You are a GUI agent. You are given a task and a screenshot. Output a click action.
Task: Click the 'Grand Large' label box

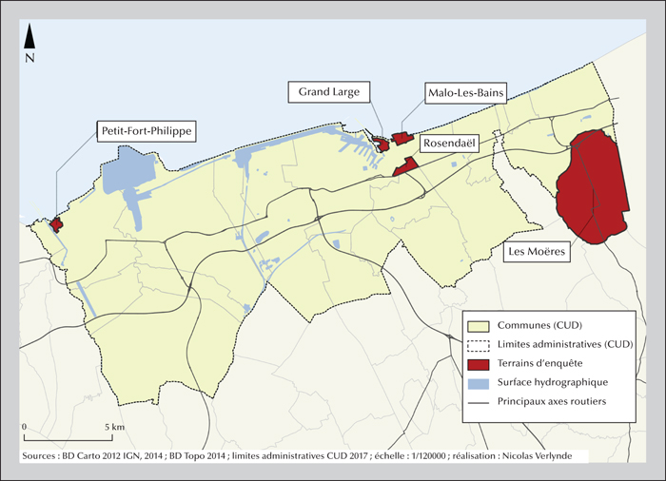(x=329, y=92)
